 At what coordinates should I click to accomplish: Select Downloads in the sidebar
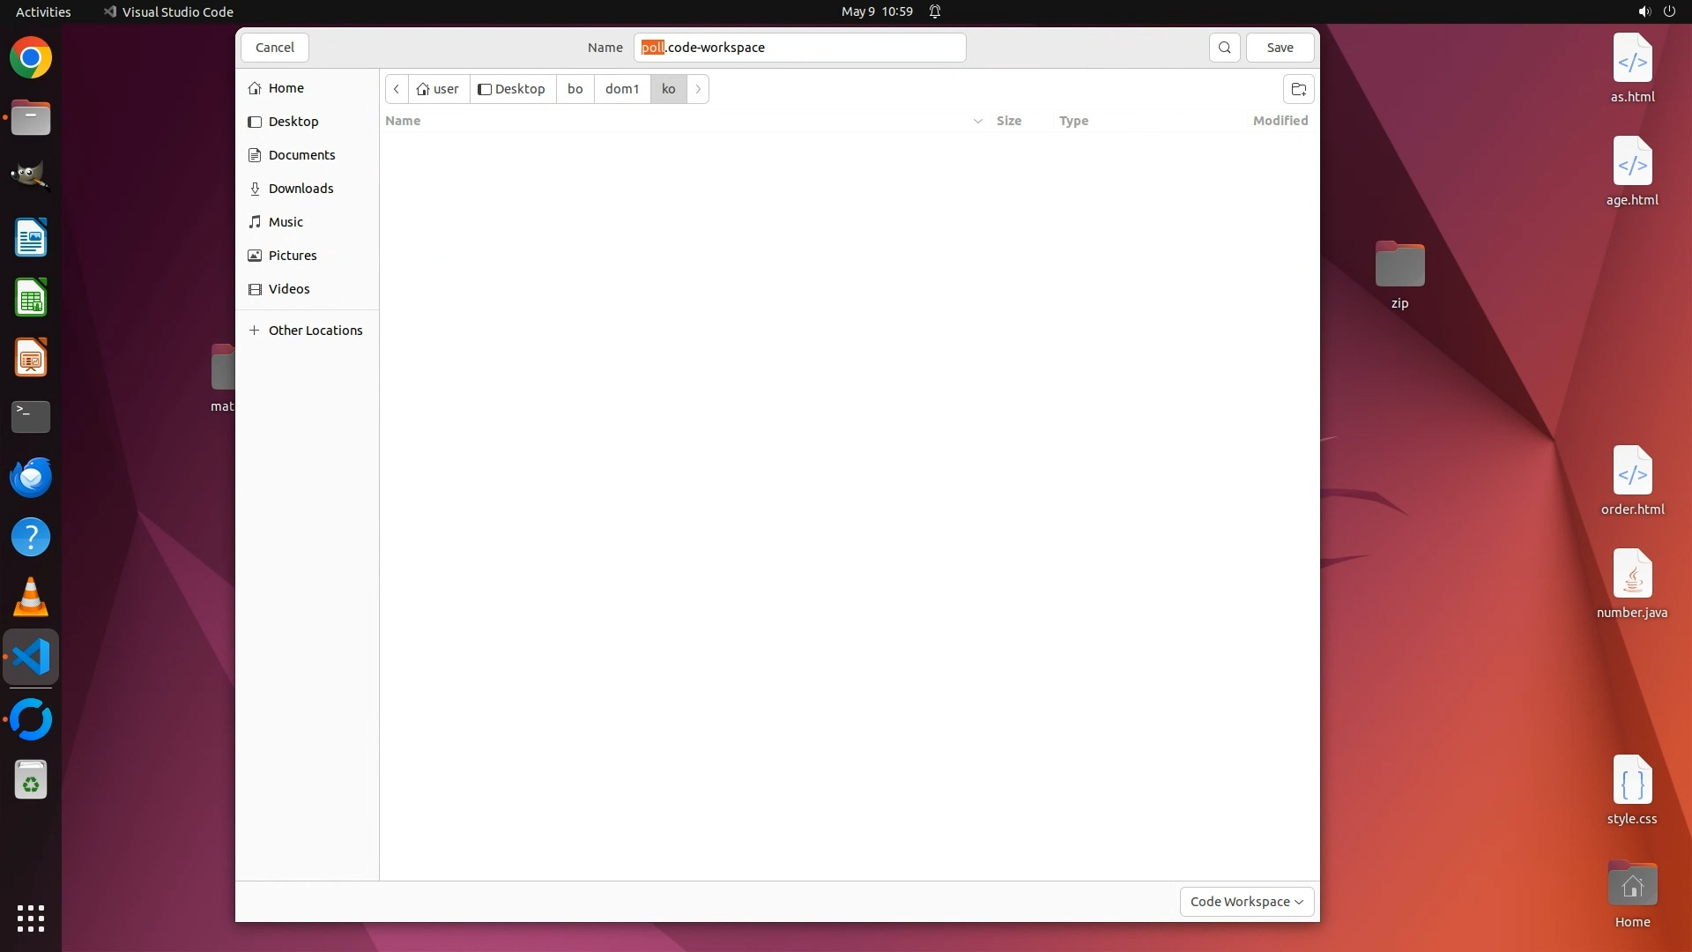tap(301, 189)
